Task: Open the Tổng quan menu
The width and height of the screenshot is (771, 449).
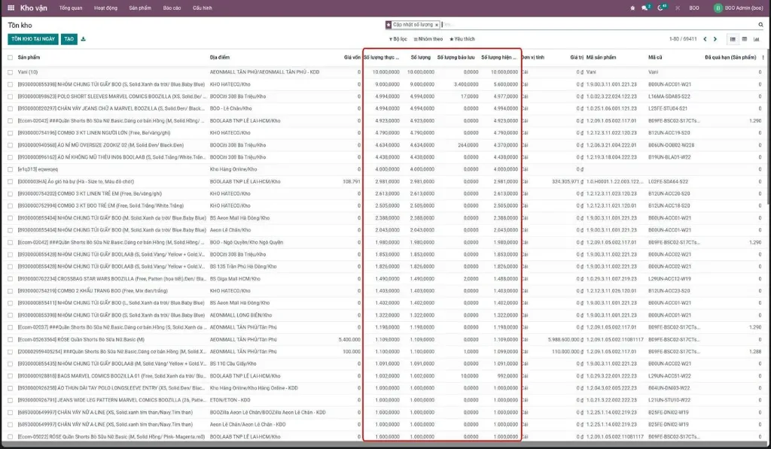Action: coord(71,8)
